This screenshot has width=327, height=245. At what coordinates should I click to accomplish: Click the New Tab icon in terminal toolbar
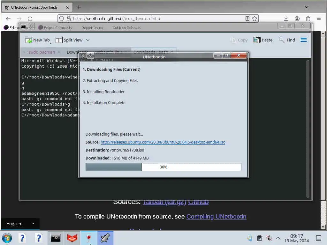pyautogui.click(x=28, y=40)
